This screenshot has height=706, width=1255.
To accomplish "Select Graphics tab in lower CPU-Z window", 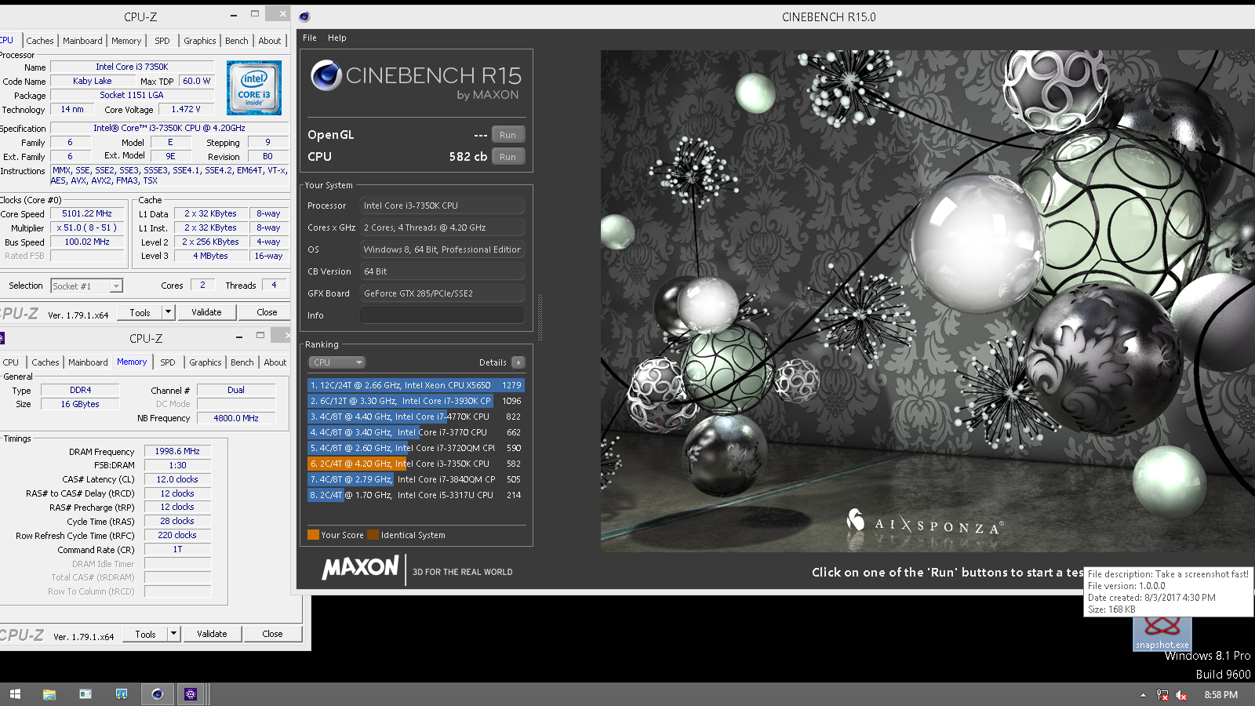I will click(206, 362).
